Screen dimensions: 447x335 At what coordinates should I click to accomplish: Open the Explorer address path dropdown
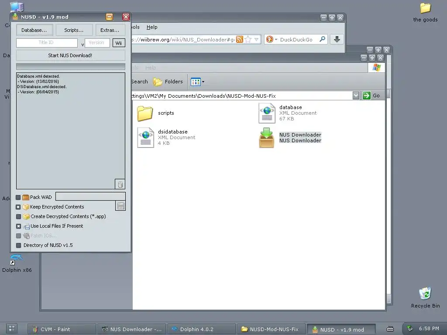click(356, 96)
